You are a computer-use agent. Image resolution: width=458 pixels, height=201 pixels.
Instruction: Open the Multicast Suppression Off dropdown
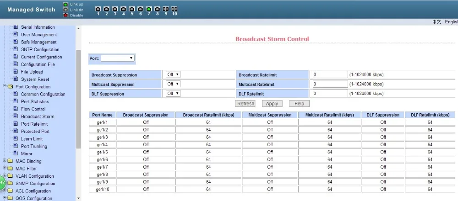(173, 84)
